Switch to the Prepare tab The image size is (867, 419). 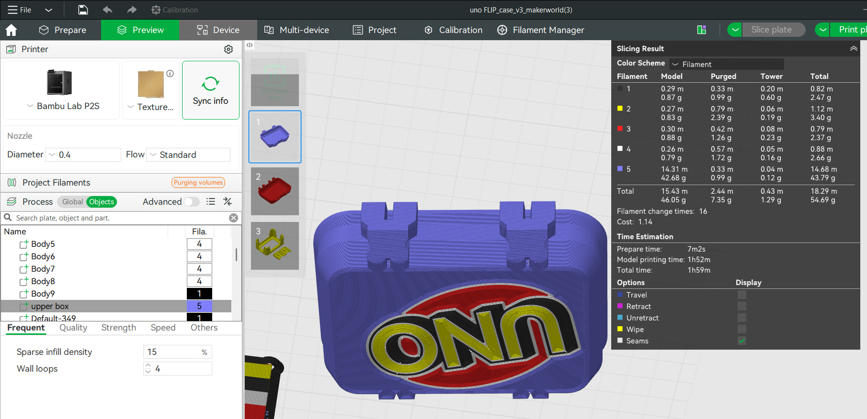pyautogui.click(x=62, y=30)
